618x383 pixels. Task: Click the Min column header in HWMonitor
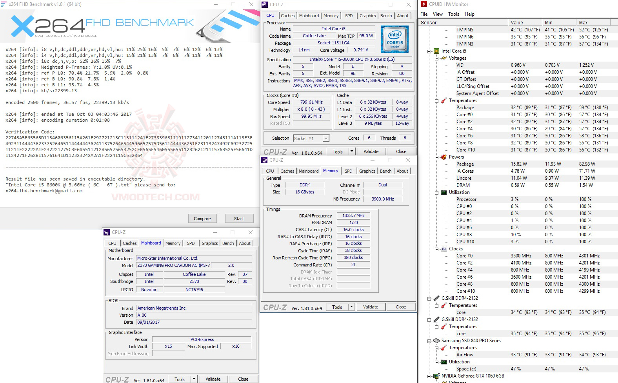pos(560,22)
